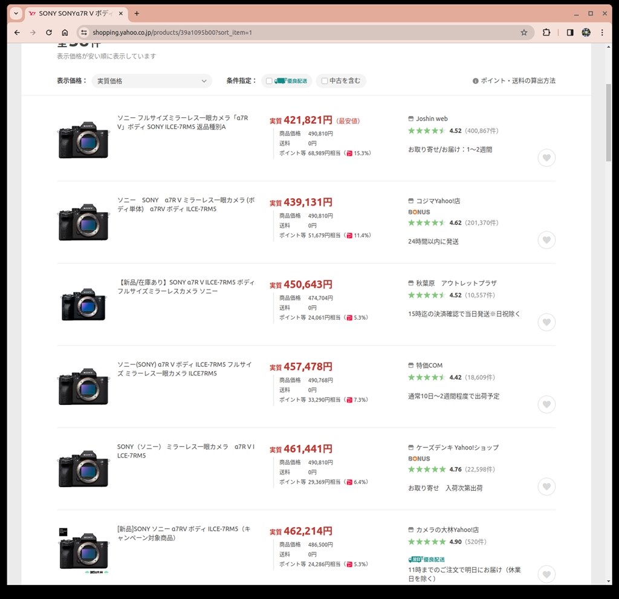Image resolution: width=619 pixels, height=599 pixels.
Task: Select the SONY SONYα7R V browser tab
Action: 76,13
